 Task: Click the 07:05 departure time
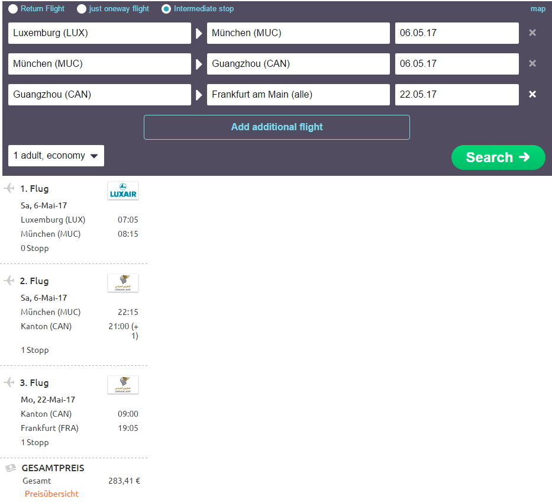(x=128, y=220)
